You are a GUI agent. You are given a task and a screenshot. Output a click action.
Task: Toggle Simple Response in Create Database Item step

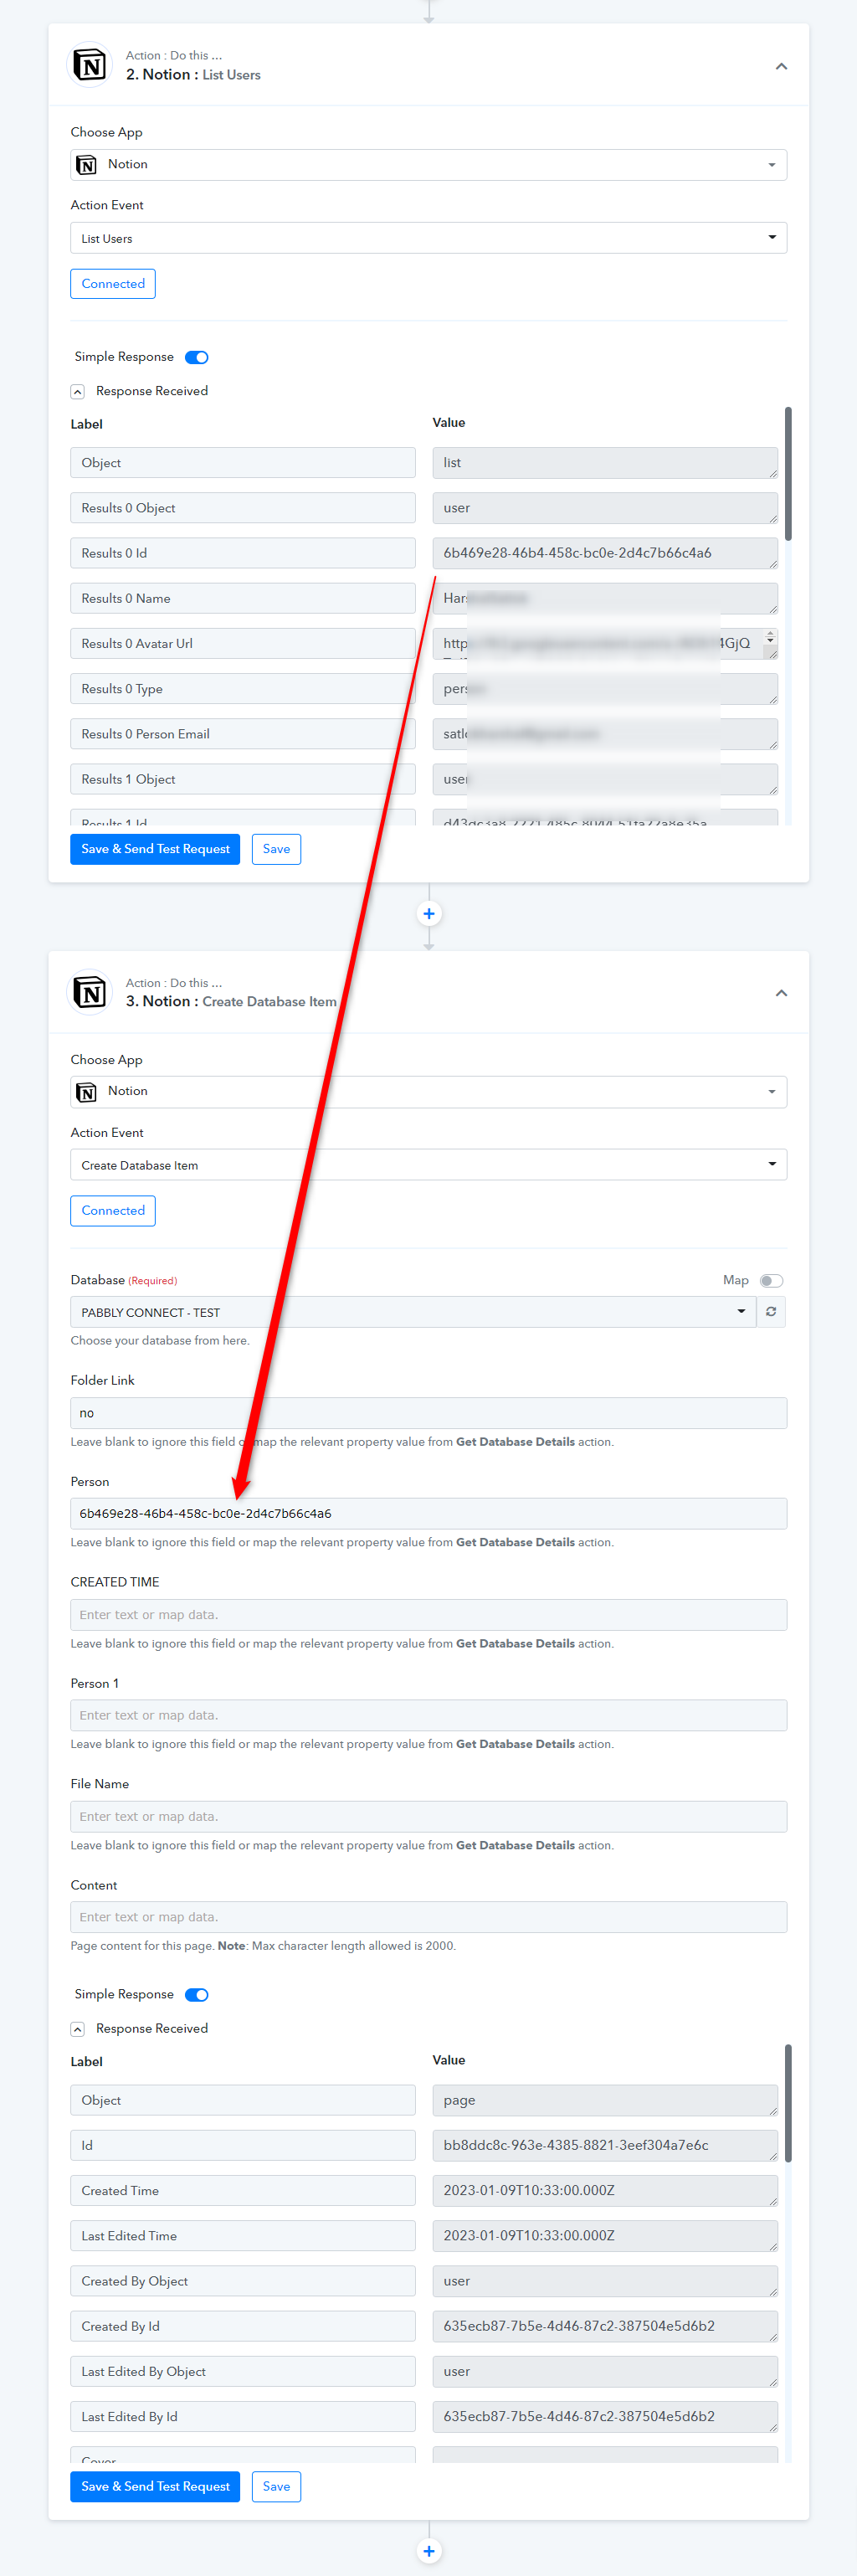pos(197,1994)
